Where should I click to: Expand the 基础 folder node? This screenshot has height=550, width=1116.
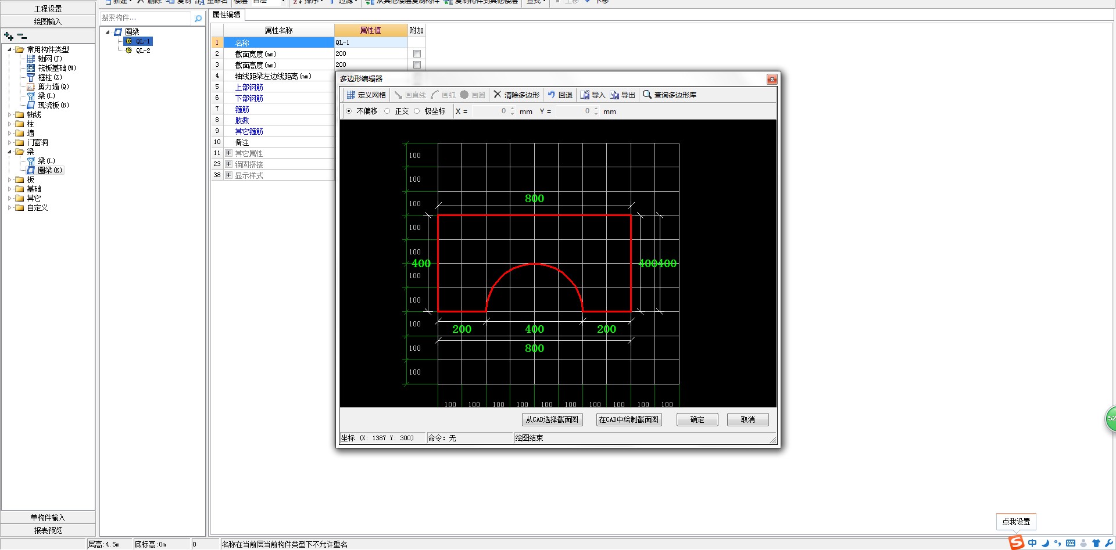tap(9, 189)
